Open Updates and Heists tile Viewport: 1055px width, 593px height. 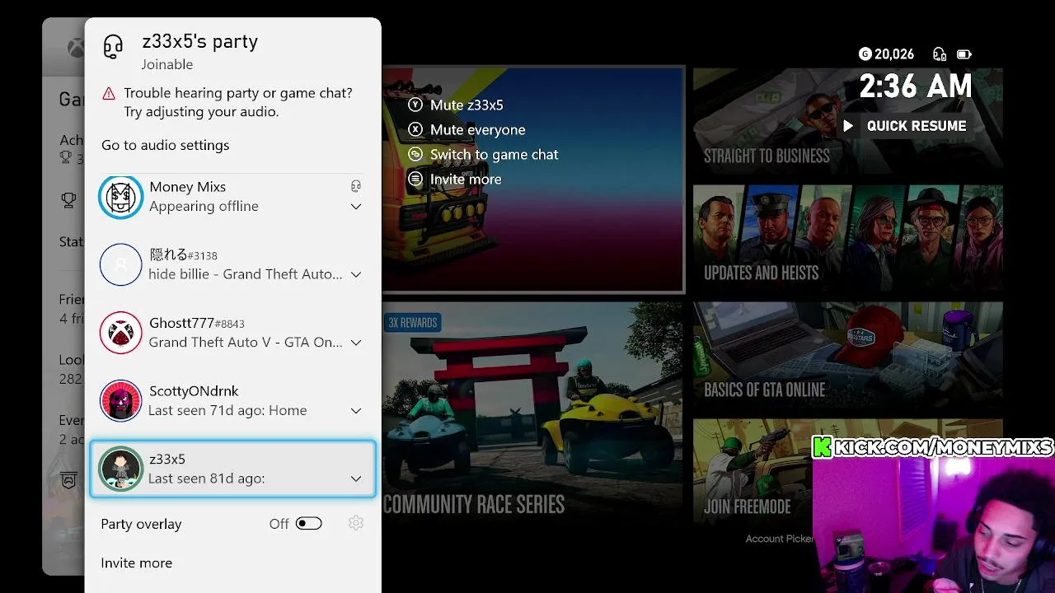tap(847, 238)
